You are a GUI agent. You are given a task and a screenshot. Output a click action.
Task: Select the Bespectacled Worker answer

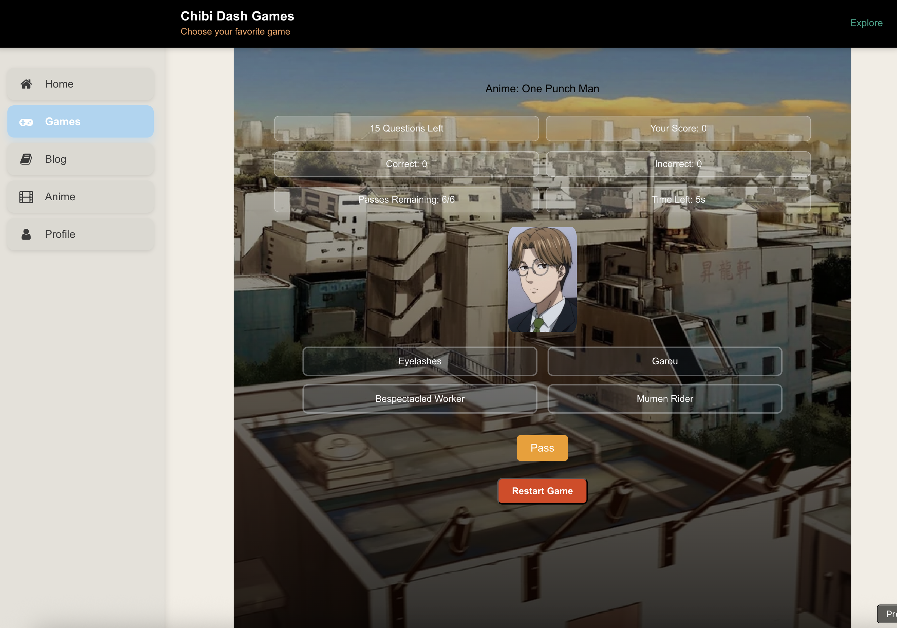(420, 399)
